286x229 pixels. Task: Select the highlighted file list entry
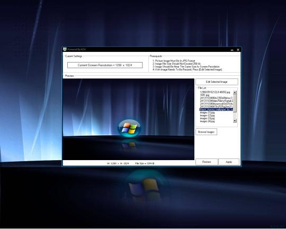(x=216, y=110)
